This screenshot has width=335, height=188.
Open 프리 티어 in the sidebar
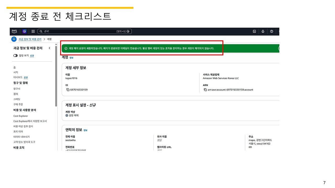coord(18,132)
